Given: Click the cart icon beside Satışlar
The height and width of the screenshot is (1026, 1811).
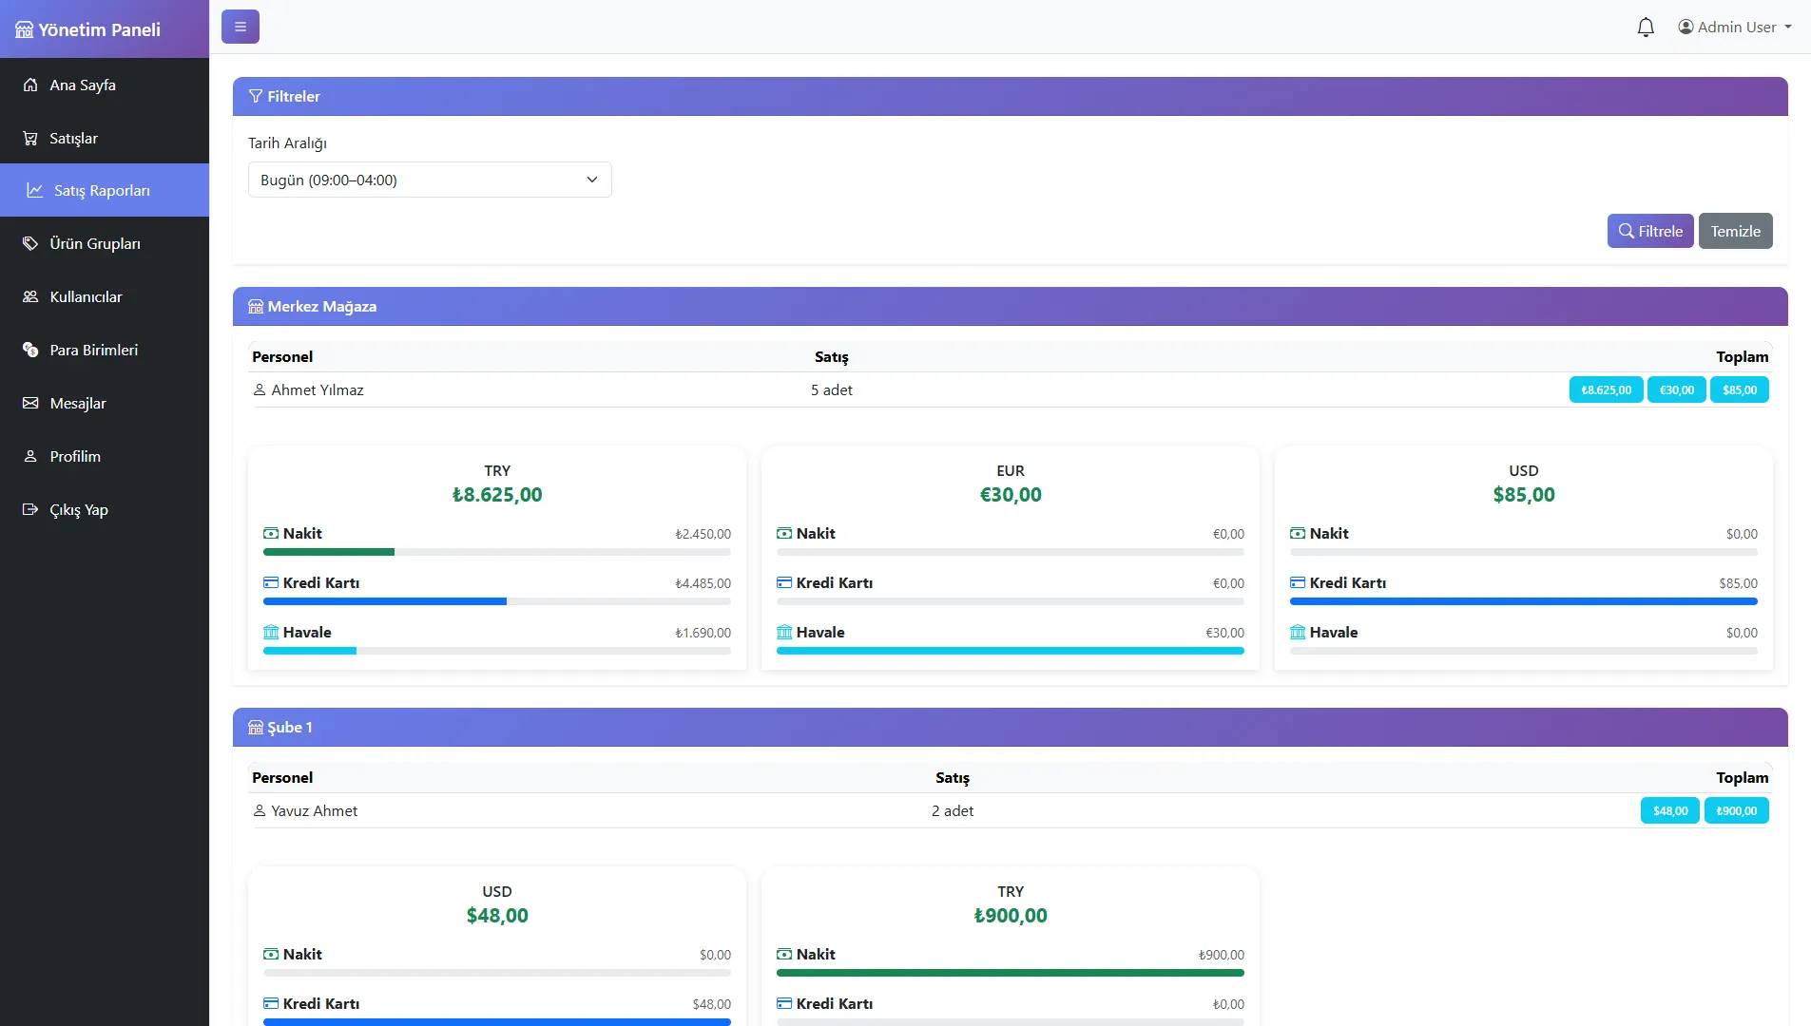Looking at the screenshot, I should (x=30, y=138).
